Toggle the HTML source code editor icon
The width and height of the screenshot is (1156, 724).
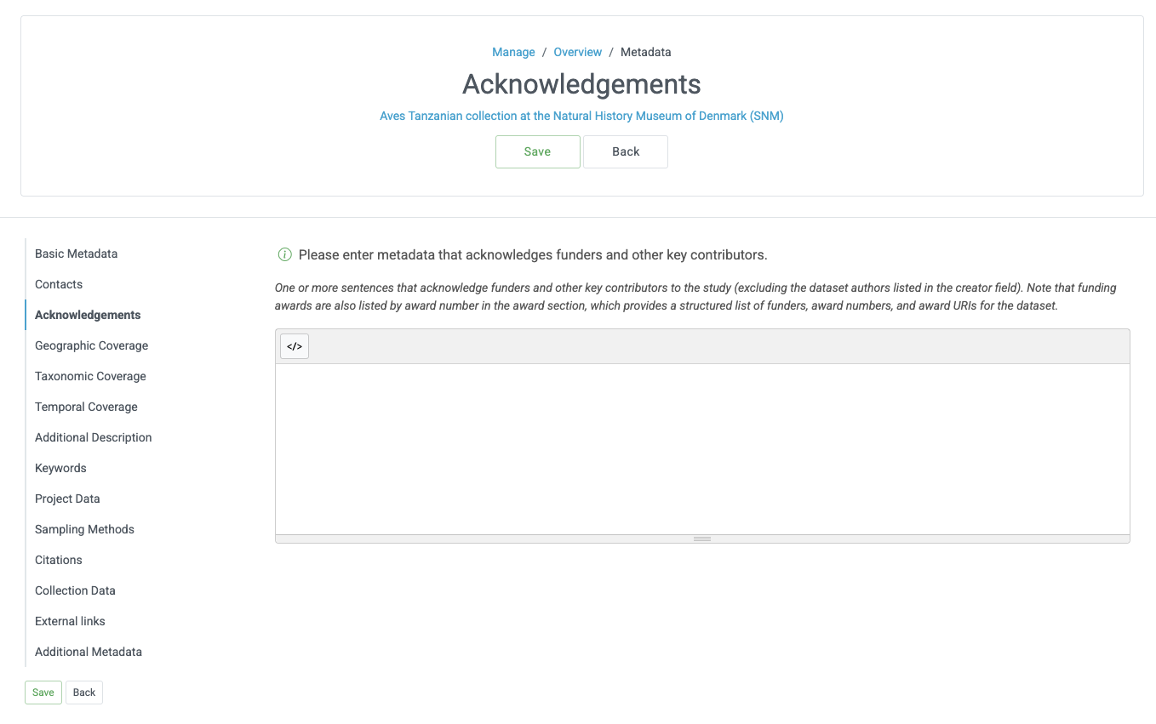294,346
